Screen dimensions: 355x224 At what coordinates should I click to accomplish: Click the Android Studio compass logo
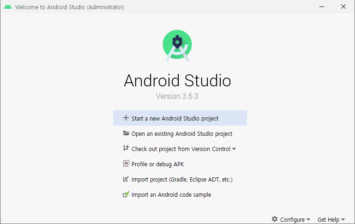177,46
